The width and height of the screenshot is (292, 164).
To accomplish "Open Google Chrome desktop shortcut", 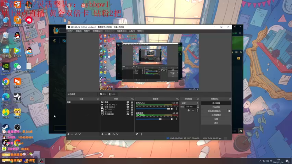I will tap(6, 84).
